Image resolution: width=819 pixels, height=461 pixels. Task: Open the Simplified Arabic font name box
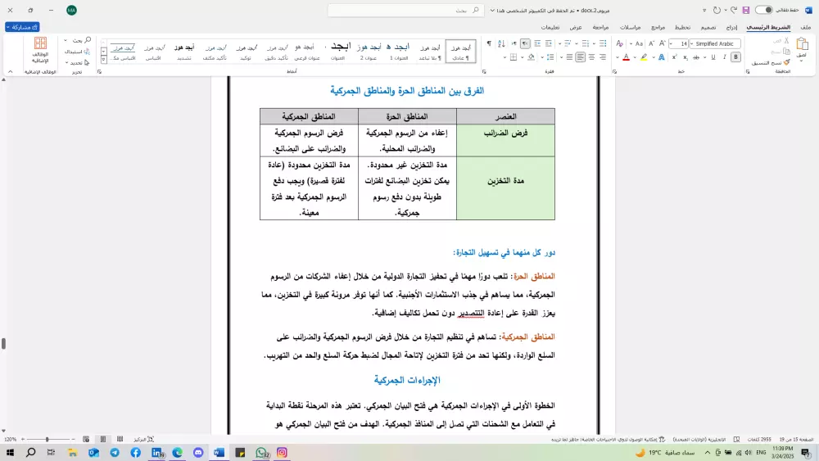point(715,44)
